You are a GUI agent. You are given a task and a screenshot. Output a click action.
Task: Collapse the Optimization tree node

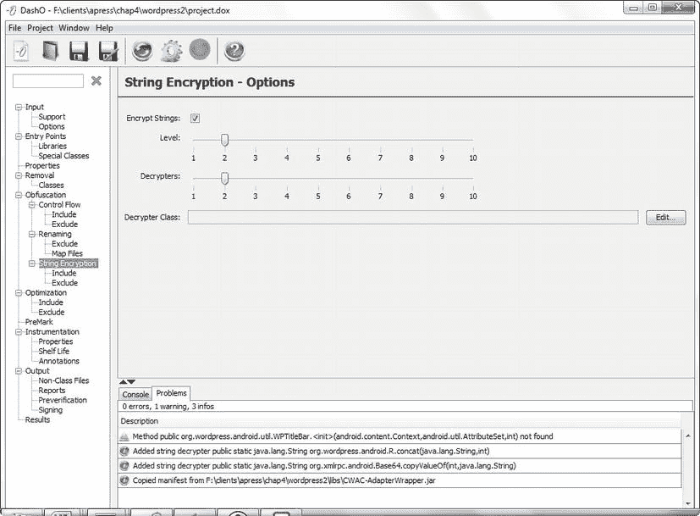coord(19,293)
